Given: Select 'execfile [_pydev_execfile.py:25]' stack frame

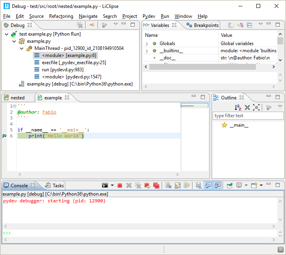Looking at the screenshot, I should pos(70,63).
